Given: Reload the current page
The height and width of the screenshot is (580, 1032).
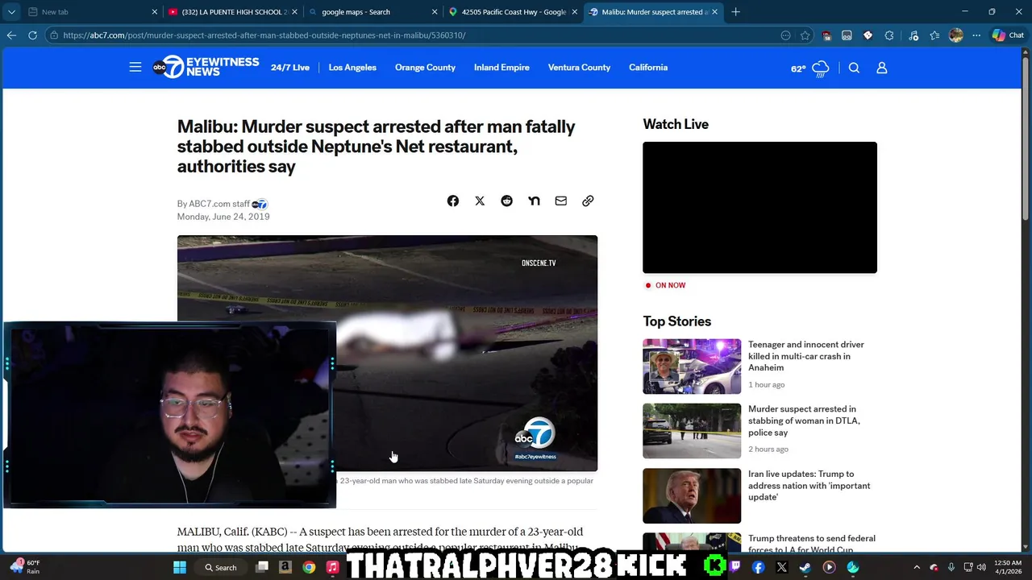Looking at the screenshot, I should (x=32, y=35).
